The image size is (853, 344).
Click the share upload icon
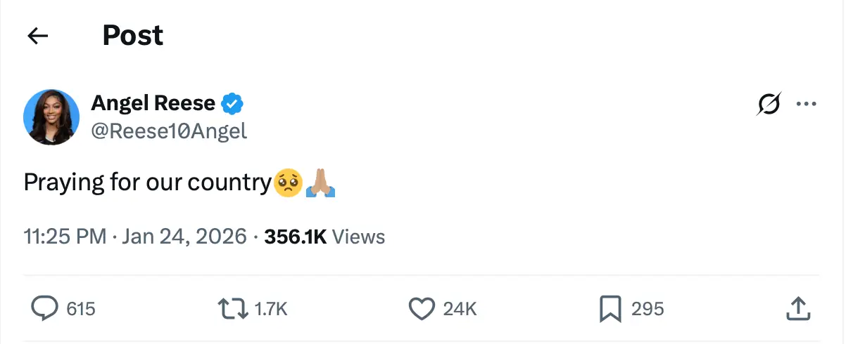click(x=798, y=308)
